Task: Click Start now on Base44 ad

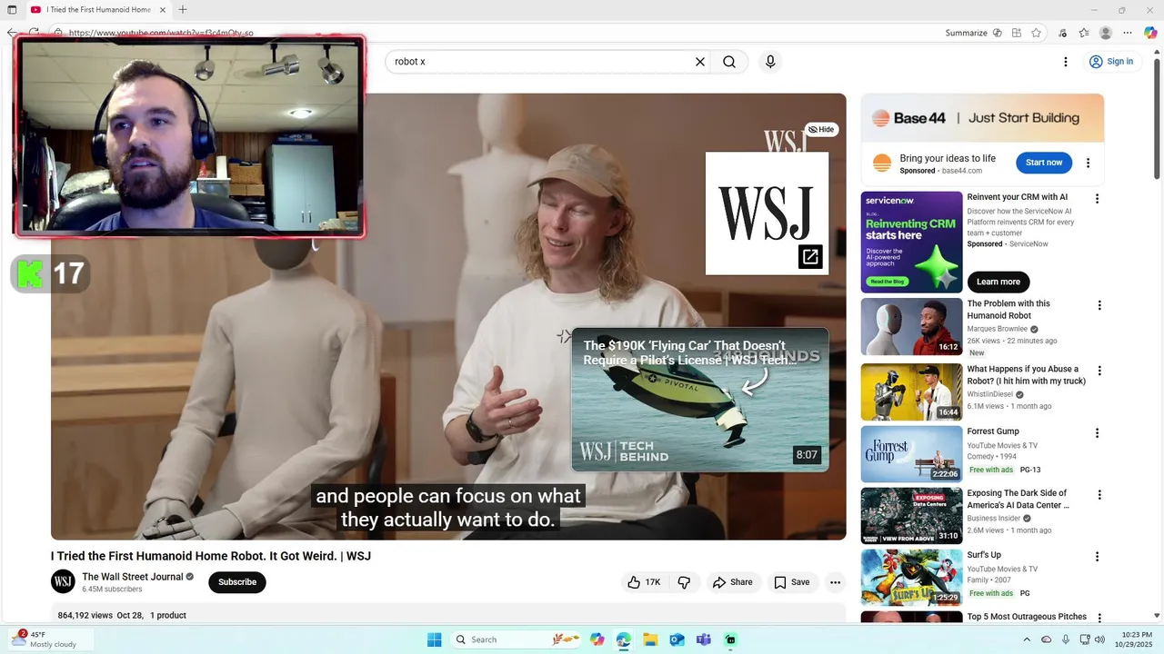Action: click(1044, 163)
